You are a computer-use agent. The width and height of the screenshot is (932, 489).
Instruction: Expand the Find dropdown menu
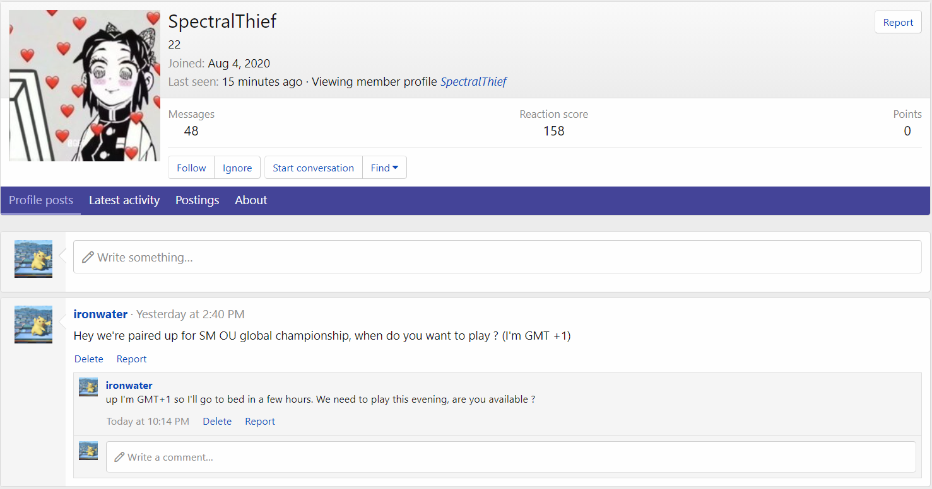point(384,168)
